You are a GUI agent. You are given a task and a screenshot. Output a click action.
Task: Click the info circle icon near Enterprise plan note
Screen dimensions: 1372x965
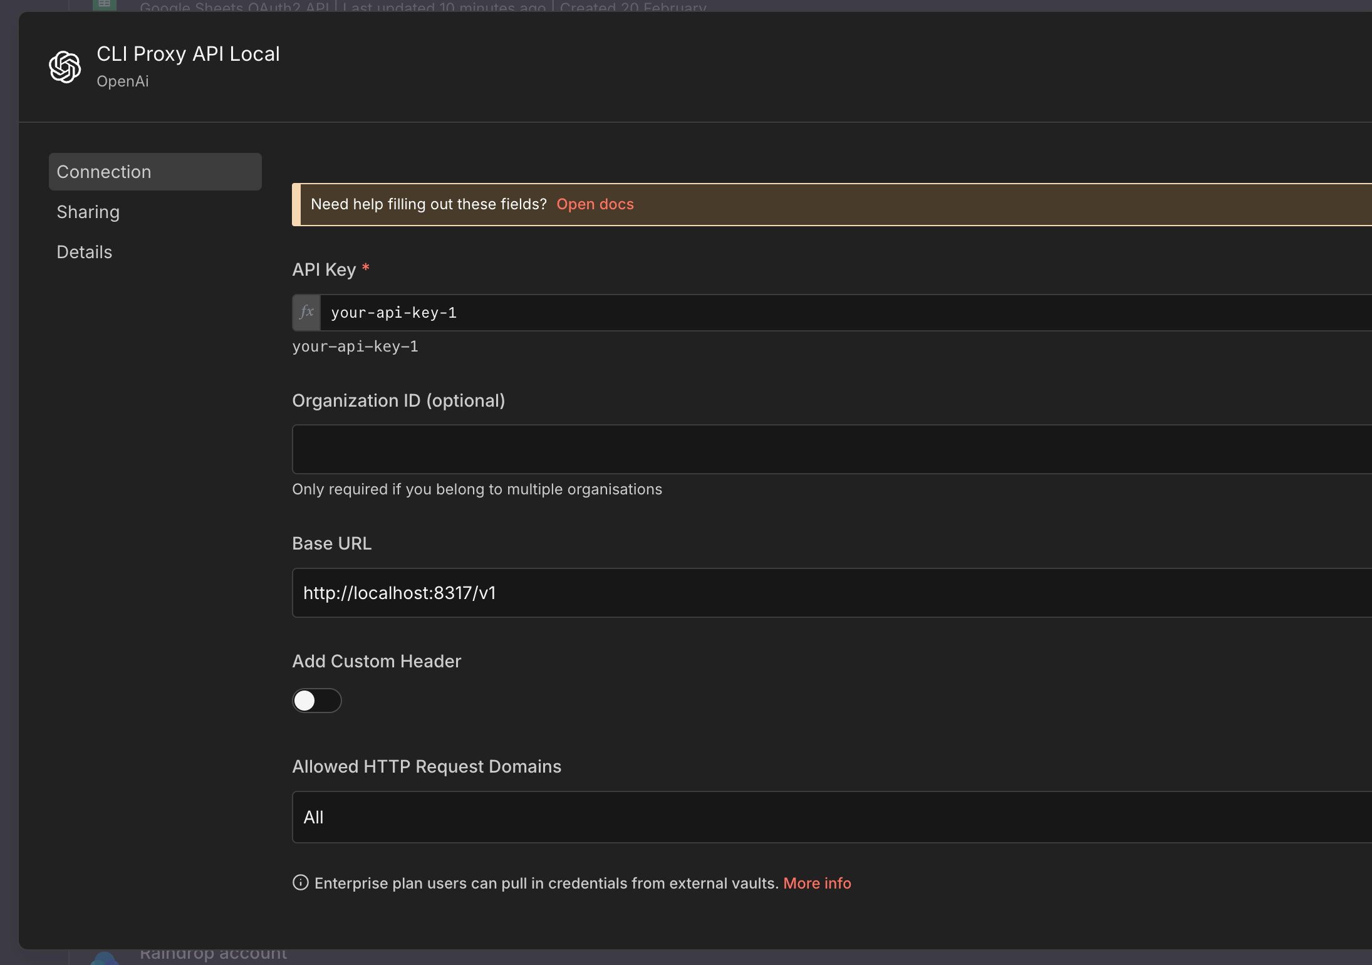301,882
